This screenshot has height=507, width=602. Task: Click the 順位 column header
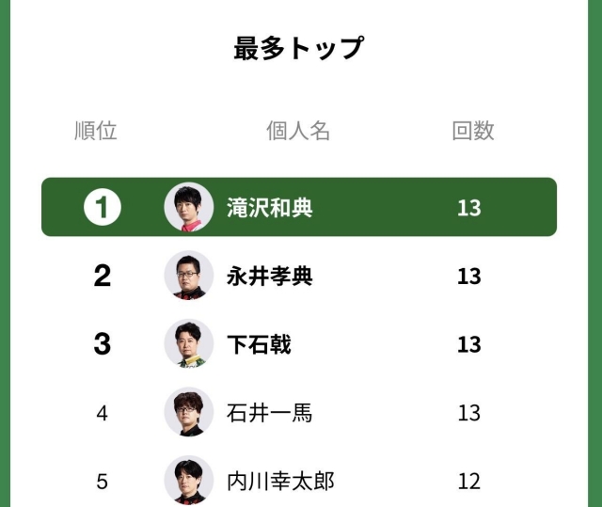point(96,131)
